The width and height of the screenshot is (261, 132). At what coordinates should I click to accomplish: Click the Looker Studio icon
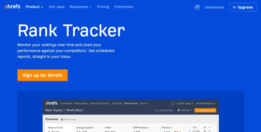click(x=156, y=110)
